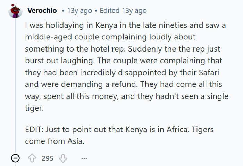This screenshot has width=243, height=166.
Task: Click the "13y ago" comment timestamp
Action: (79, 11)
